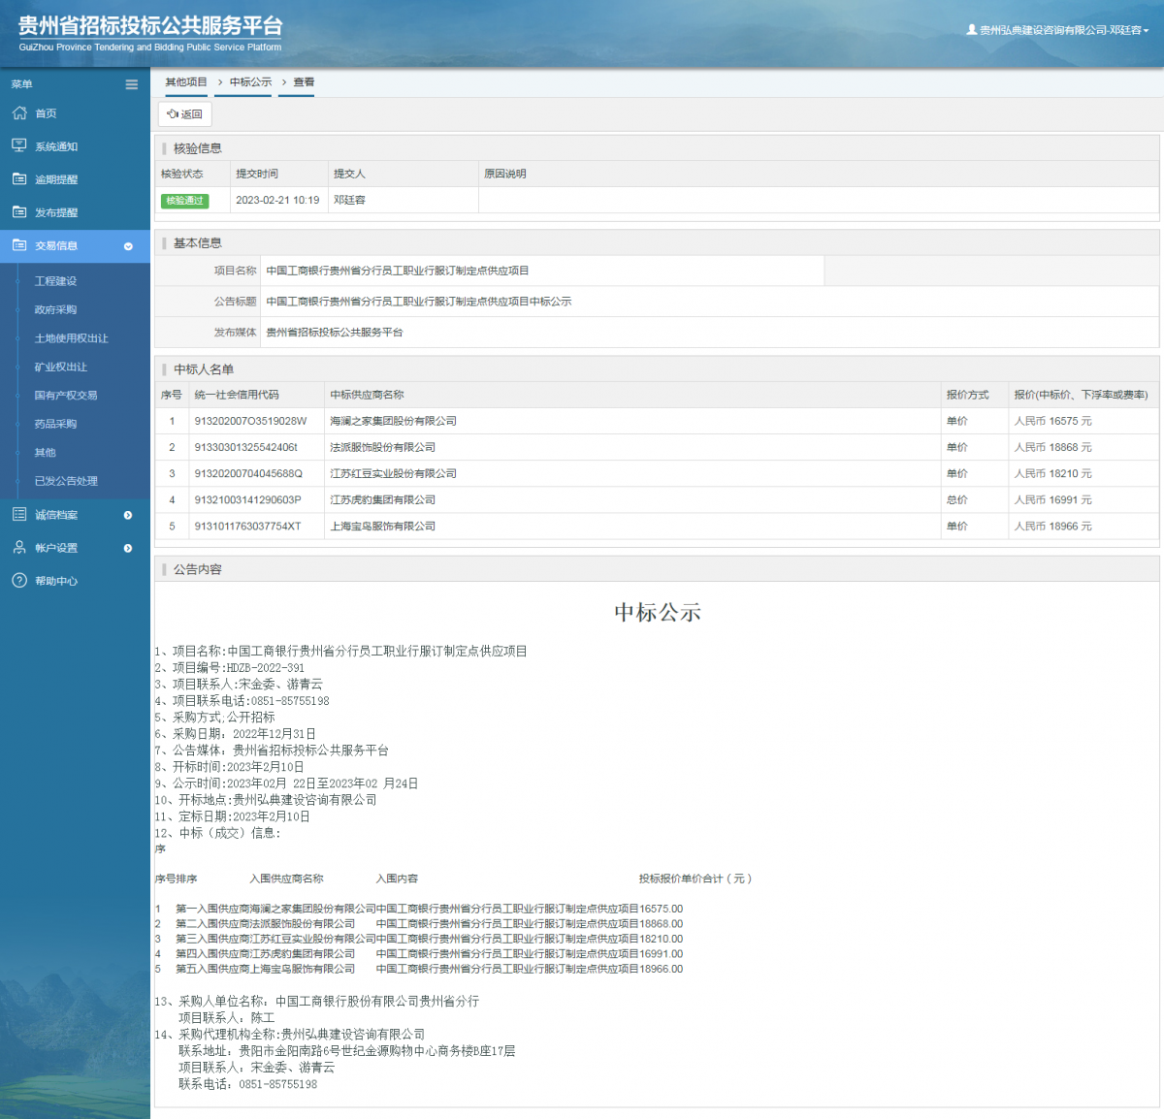Click price 人民币 18966 元

(1052, 526)
